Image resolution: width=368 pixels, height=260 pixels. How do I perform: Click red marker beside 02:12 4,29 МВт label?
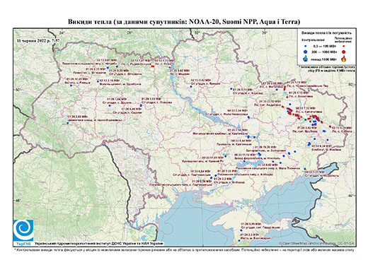(x=330, y=126)
